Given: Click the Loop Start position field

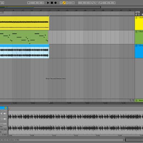Looking at the screenshot, I should [85, 3].
